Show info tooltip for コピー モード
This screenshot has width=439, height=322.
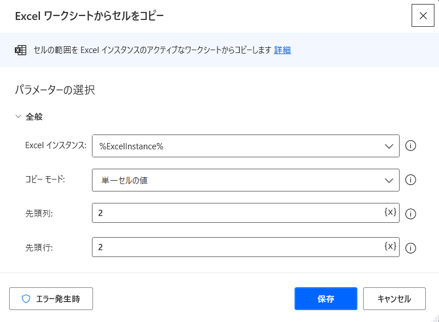coord(410,180)
